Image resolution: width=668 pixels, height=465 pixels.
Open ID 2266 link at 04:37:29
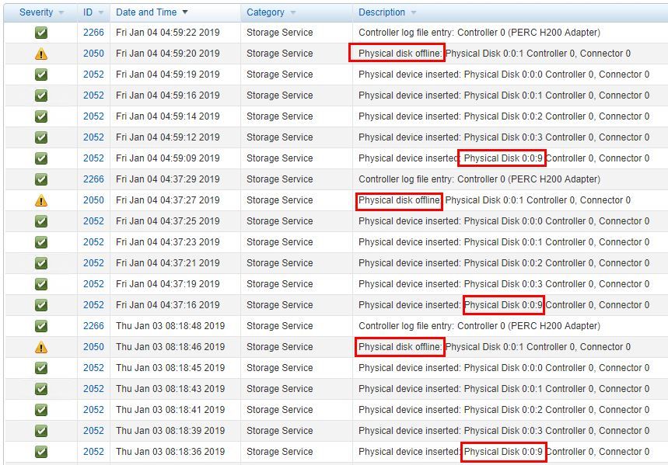(93, 179)
